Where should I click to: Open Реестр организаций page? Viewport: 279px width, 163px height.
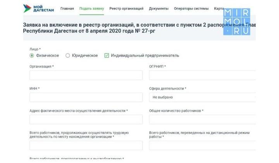(x=126, y=9)
